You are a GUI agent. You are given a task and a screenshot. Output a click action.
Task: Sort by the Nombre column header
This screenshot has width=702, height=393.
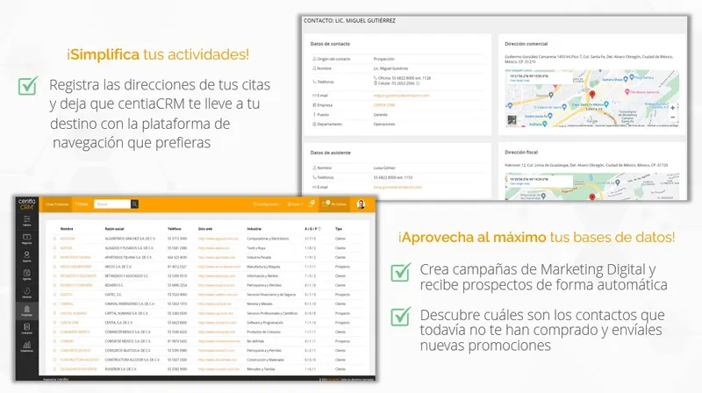(x=67, y=229)
